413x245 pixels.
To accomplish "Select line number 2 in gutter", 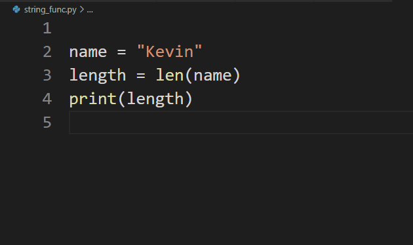I will point(47,52).
